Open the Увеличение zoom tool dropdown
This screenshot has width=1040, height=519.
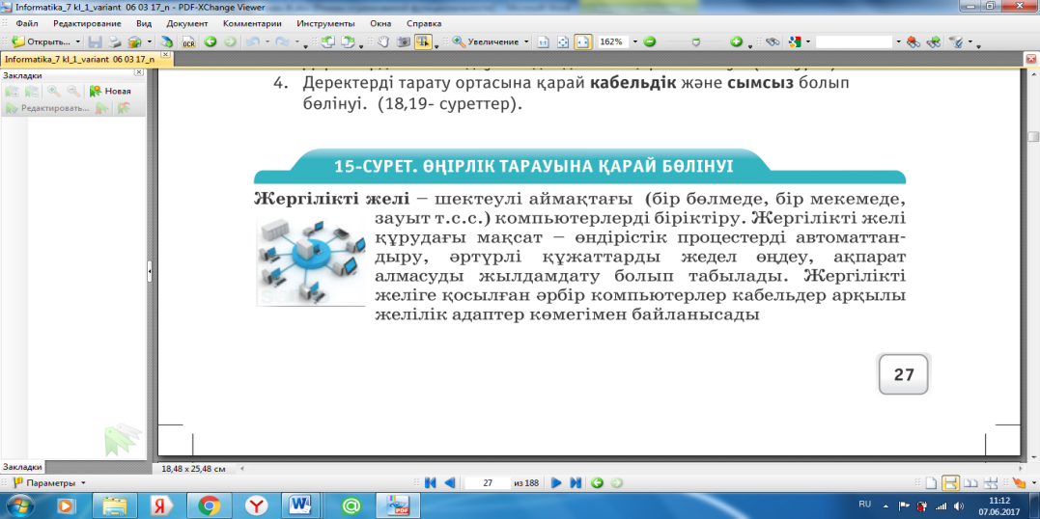coord(526,41)
